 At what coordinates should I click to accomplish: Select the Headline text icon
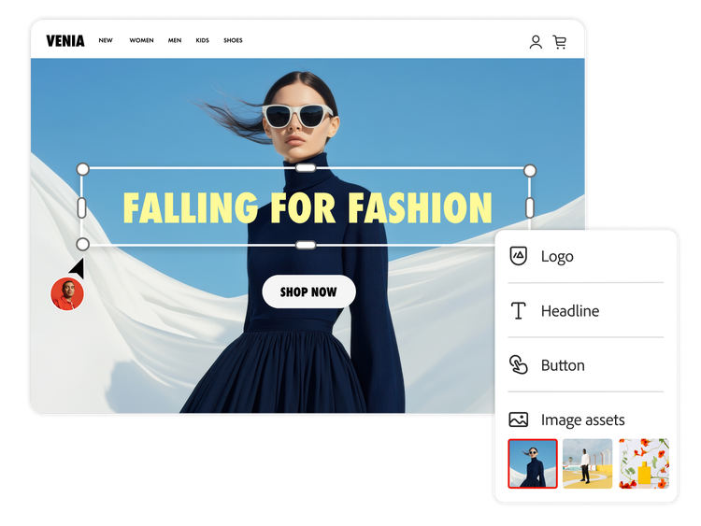coord(518,311)
